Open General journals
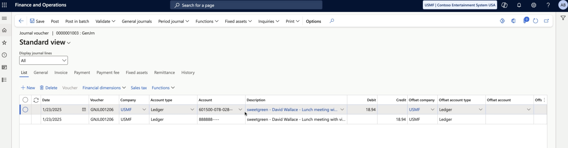 (137, 21)
